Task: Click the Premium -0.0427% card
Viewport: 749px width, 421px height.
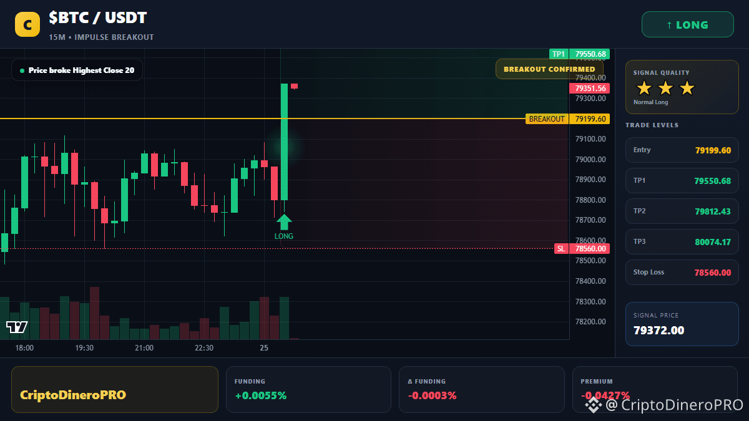Action: point(655,389)
